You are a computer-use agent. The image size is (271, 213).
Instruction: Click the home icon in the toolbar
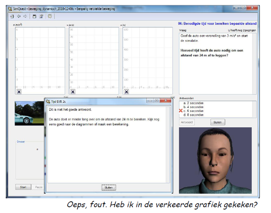[12, 16]
